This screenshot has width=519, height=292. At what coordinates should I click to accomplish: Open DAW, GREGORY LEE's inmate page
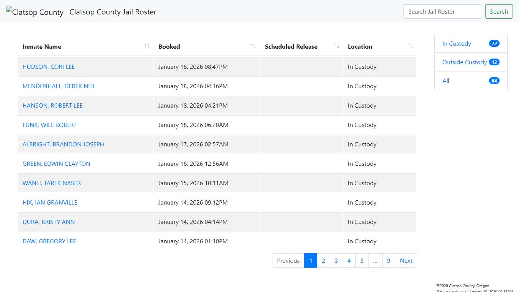(x=49, y=241)
